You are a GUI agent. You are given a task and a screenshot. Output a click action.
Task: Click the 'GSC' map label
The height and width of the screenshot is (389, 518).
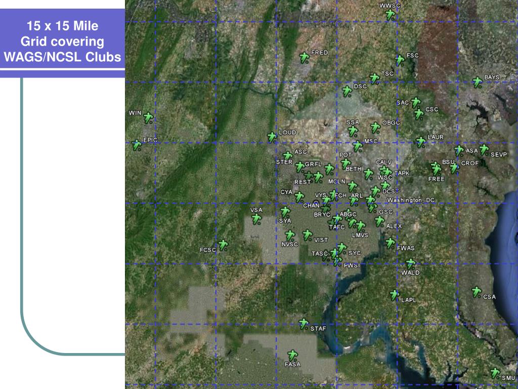tap(386, 212)
